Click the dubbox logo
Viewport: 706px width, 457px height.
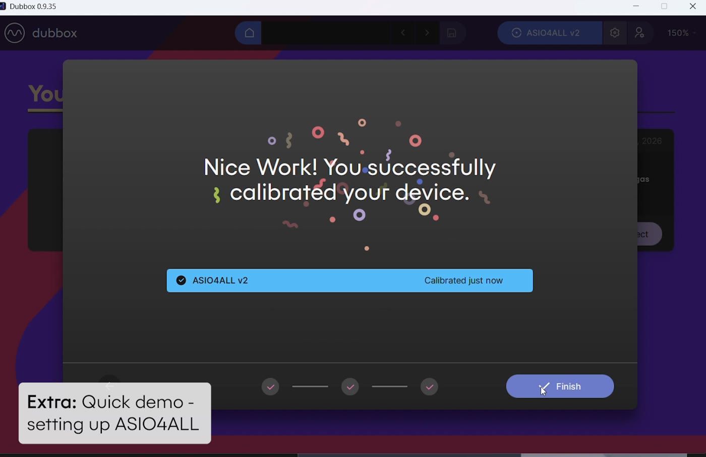coord(41,33)
